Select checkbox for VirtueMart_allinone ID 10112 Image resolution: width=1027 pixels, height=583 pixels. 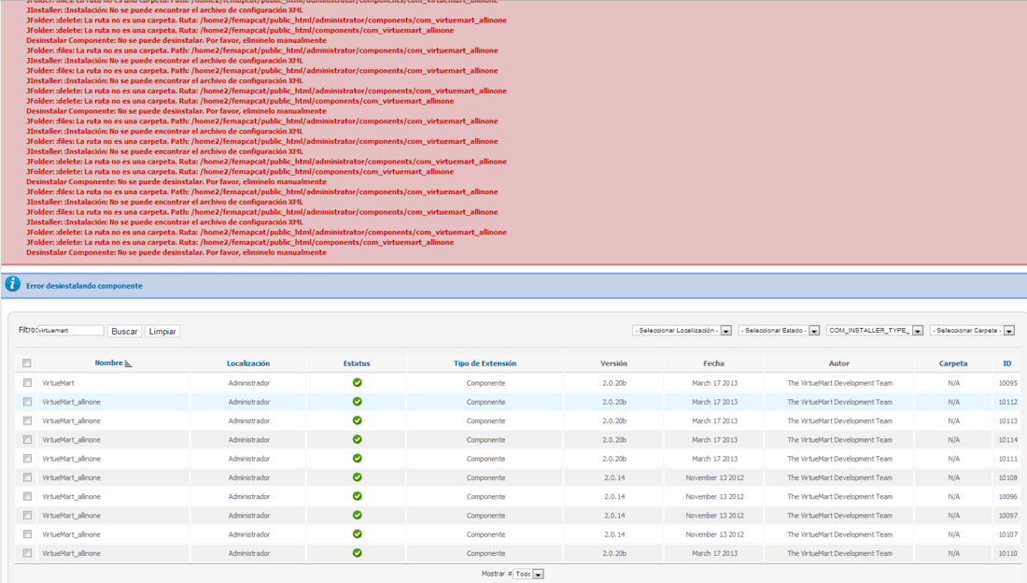(x=27, y=402)
